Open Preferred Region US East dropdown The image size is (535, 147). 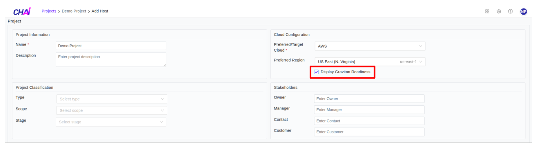point(370,62)
